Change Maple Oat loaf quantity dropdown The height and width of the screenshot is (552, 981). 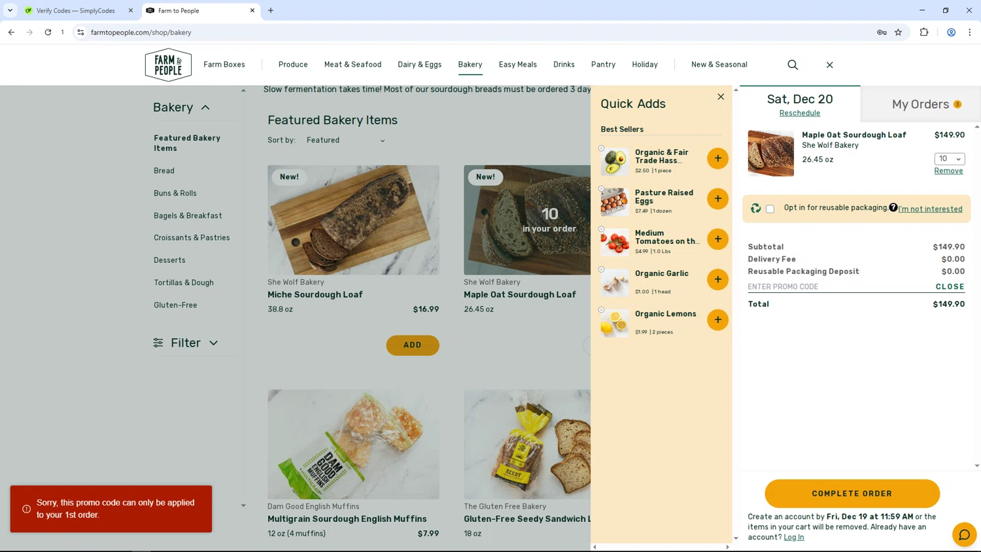pyautogui.click(x=950, y=159)
